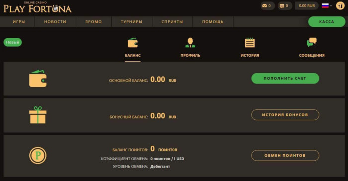Switch to the СООБЩЕНИЯ tab label
348x181 pixels.
click(312, 55)
